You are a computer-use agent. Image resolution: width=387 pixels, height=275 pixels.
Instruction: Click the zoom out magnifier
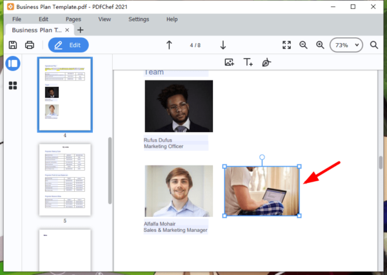coord(303,45)
